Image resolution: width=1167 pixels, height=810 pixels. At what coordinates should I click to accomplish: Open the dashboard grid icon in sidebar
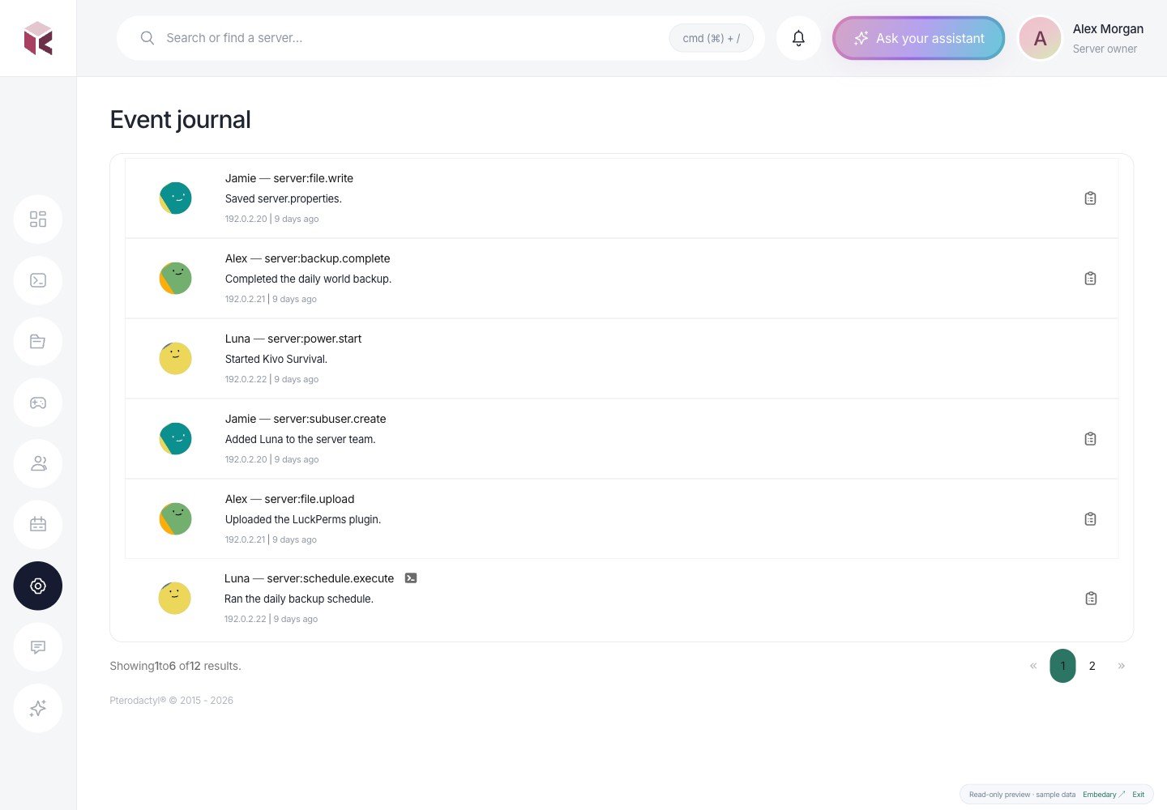pos(38,220)
